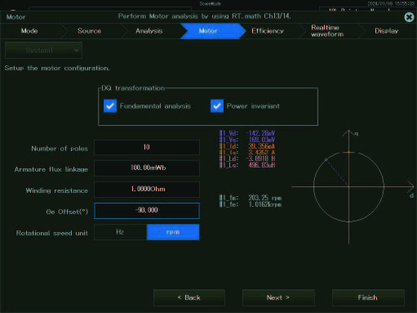Click the Finish button
This screenshot has height=313, width=417.
click(x=368, y=297)
